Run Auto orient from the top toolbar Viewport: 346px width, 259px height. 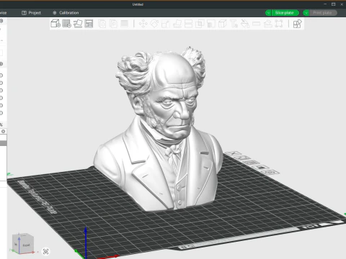click(x=78, y=24)
